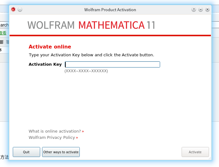Click the red arrow after 'Wolfram Privacy Policy'
Image resolution: width=219 pixels, height=167 pixels.
coord(77,138)
